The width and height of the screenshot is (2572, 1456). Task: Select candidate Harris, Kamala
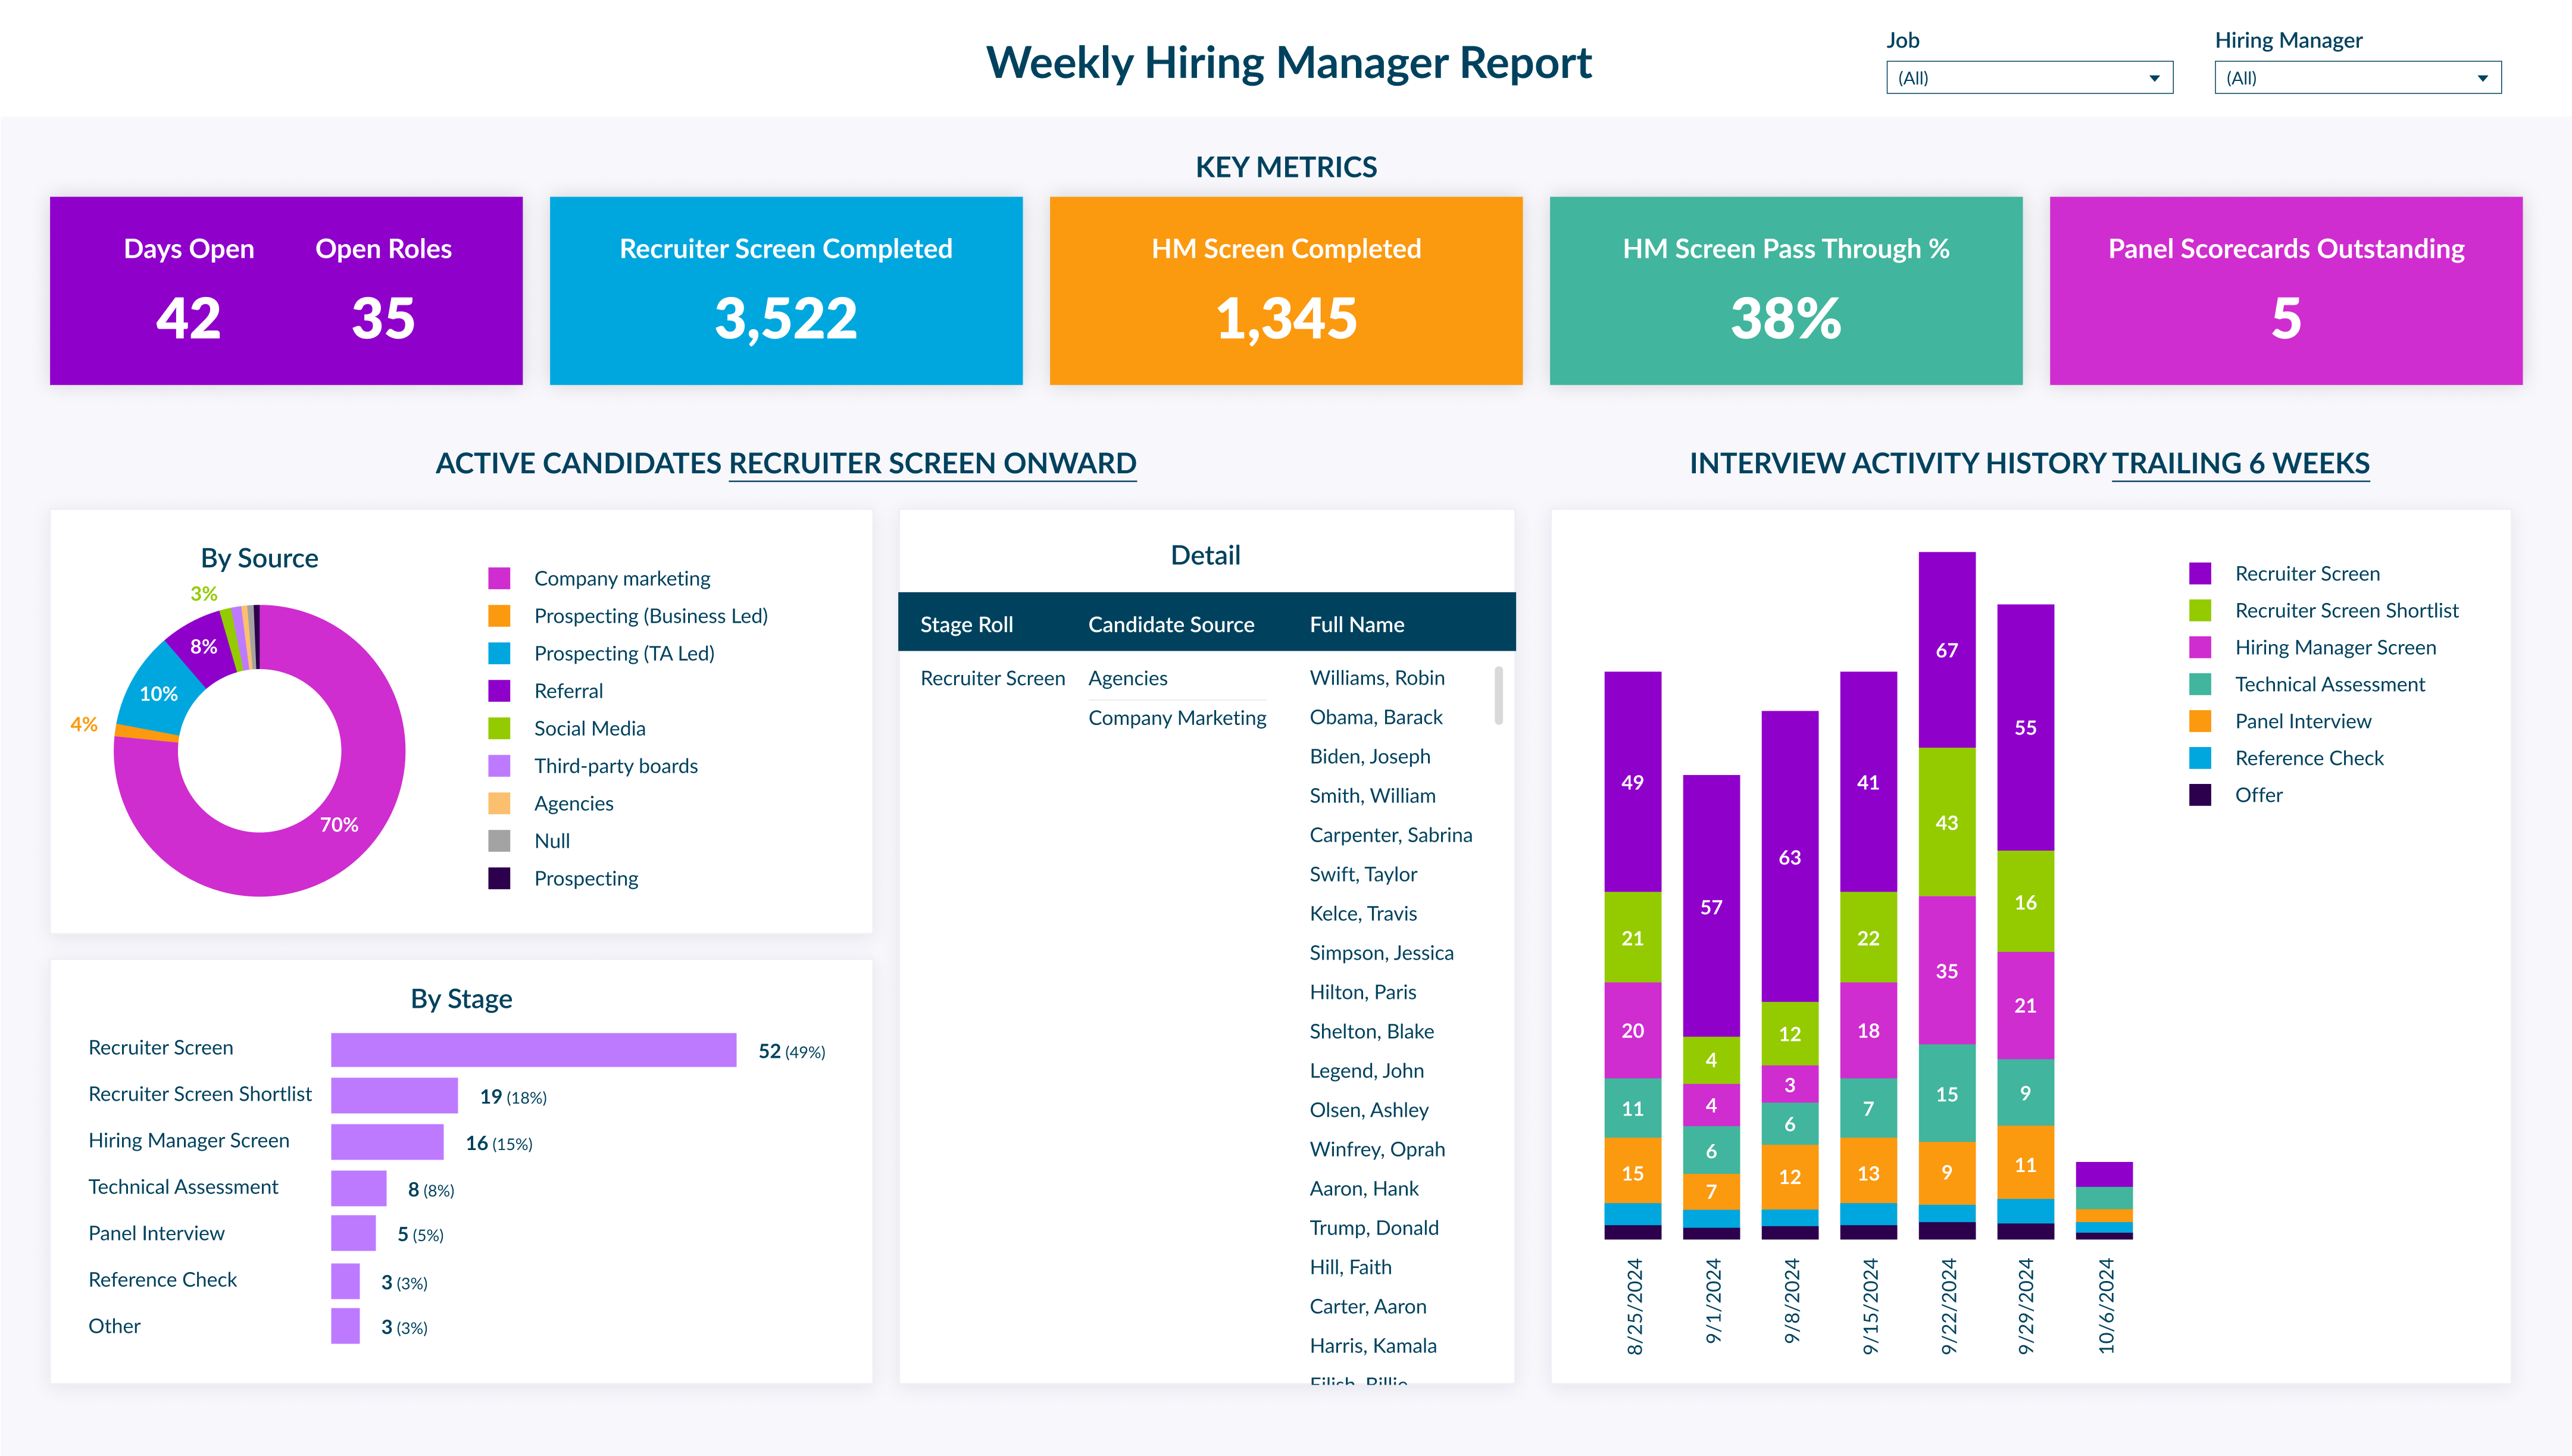(x=1373, y=1345)
